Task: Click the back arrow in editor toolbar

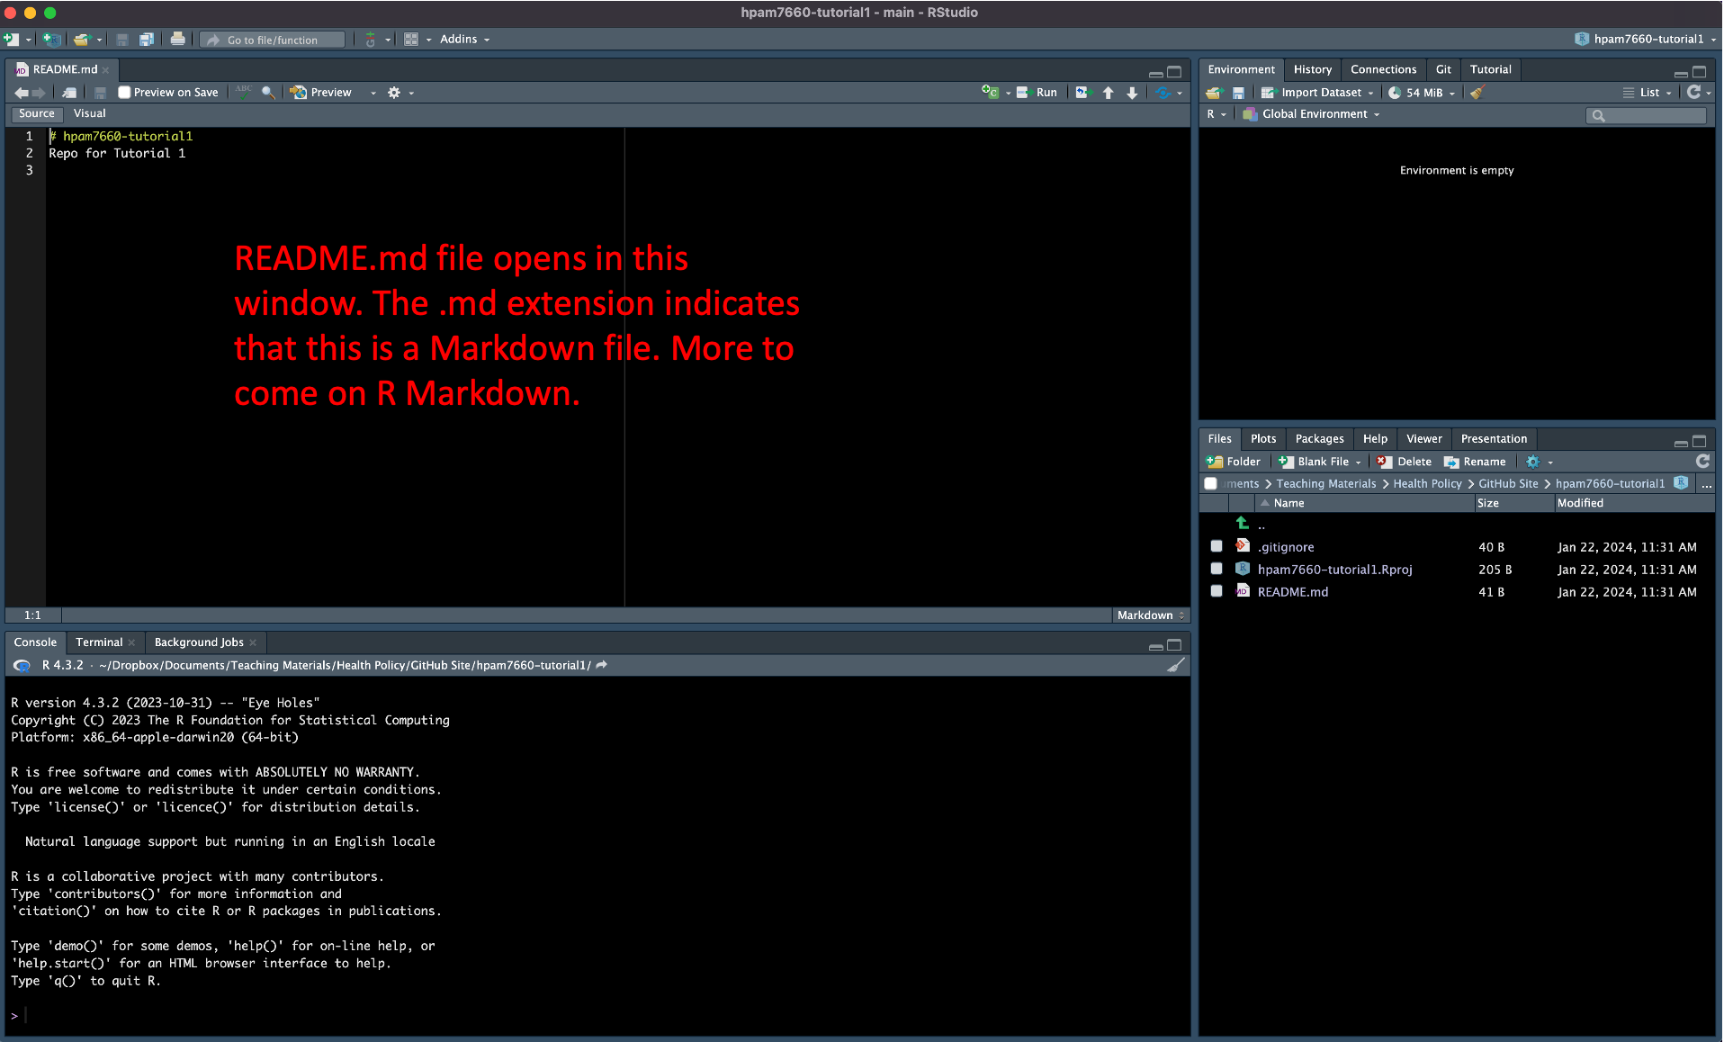Action: pyautogui.click(x=21, y=93)
